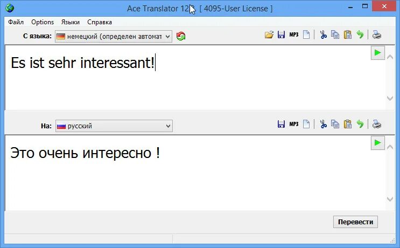Click the source box scroll-up arrow
The width and height of the screenshot is (400, 248).
click(390, 57)
